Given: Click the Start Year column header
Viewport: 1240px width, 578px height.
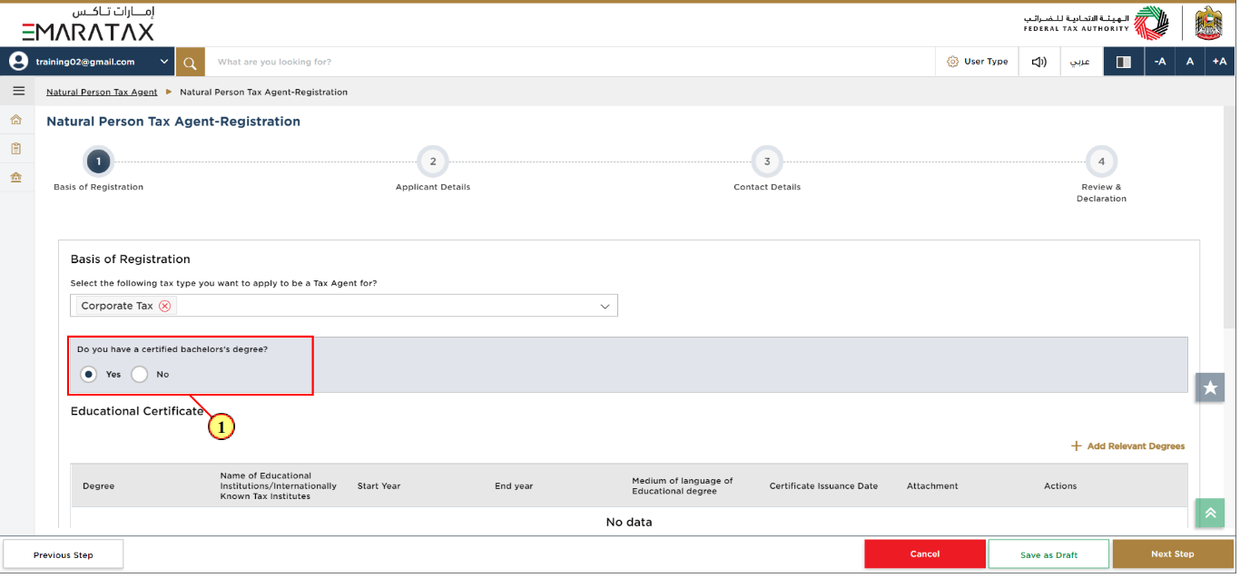Looking at the screenshot, I should tap(379, 486).
